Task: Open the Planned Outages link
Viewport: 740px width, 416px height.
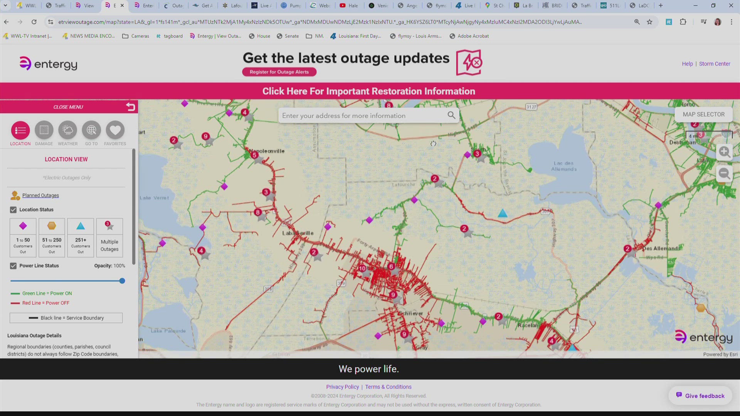Action: (40, 196)
